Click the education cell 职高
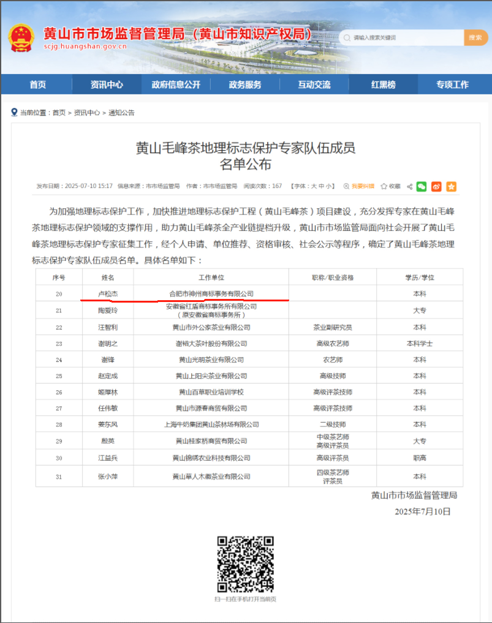 pos(420,458)
